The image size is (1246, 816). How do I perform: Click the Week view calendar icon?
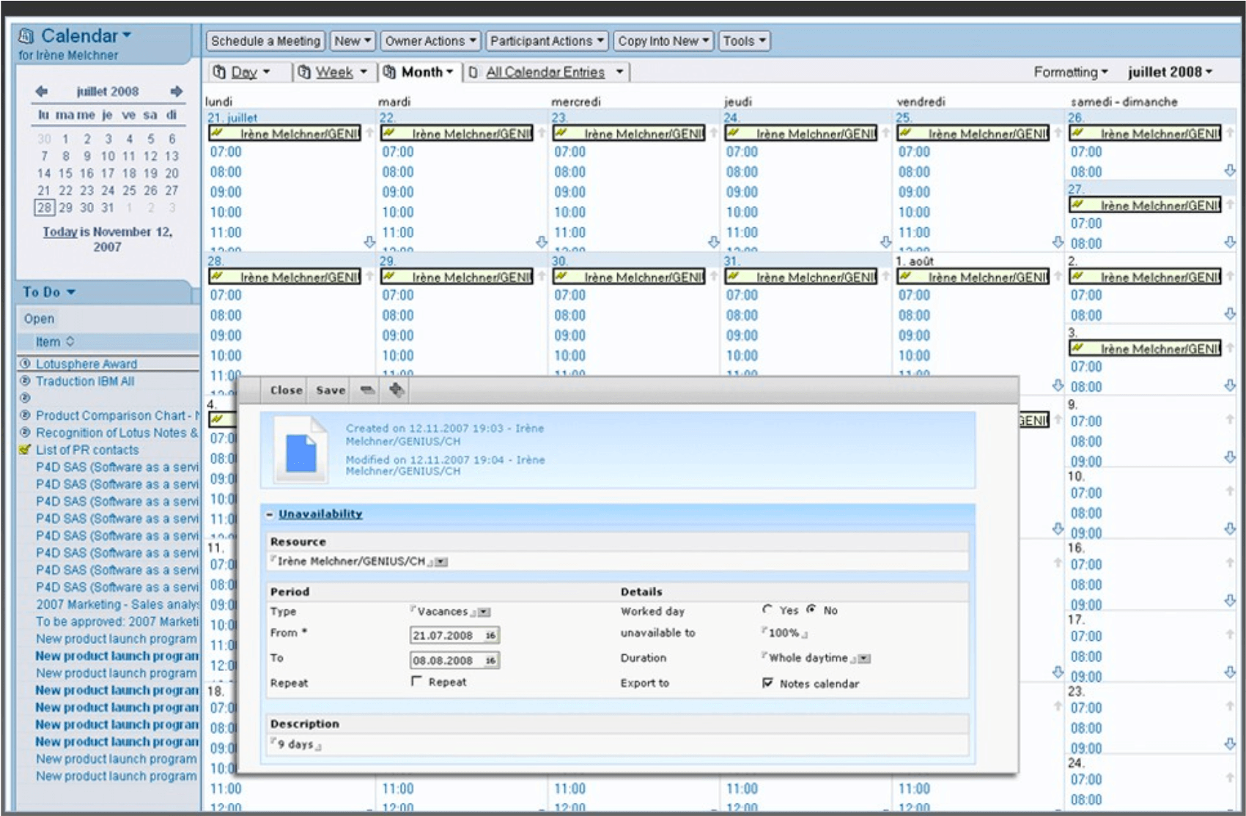pyautogui.click(x=303, y=71)
